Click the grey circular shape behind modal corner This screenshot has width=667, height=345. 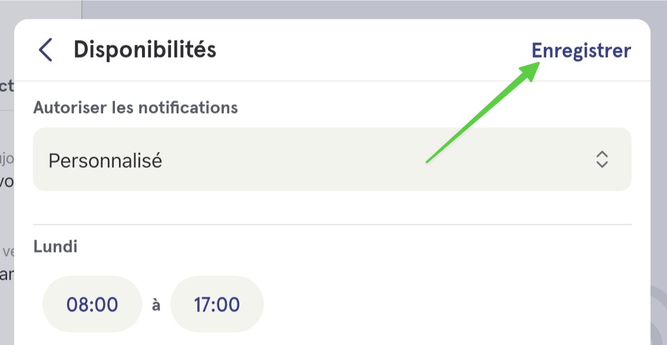pyautogui.click(x=659, y=314)
